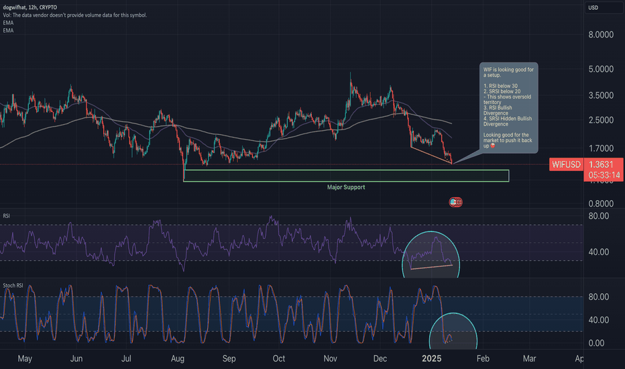Click the 40.00 level on the RSI axis

(599, 252)
